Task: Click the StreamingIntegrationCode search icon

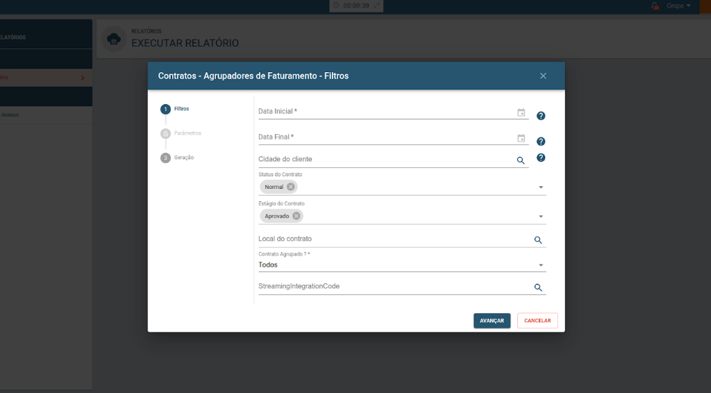Action: point(537,287)
